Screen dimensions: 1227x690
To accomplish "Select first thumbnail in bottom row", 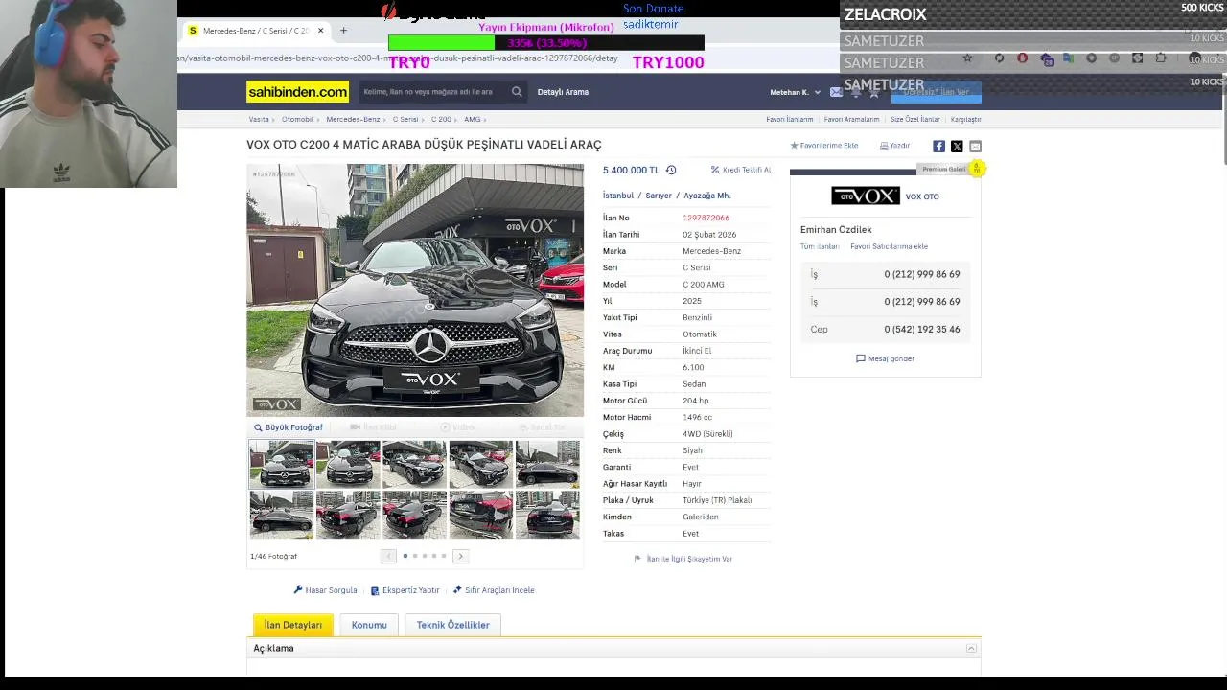I will 282,515.
